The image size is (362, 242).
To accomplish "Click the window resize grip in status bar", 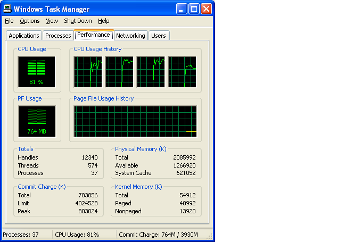I will pyautogui.click(x=209, y=236).
